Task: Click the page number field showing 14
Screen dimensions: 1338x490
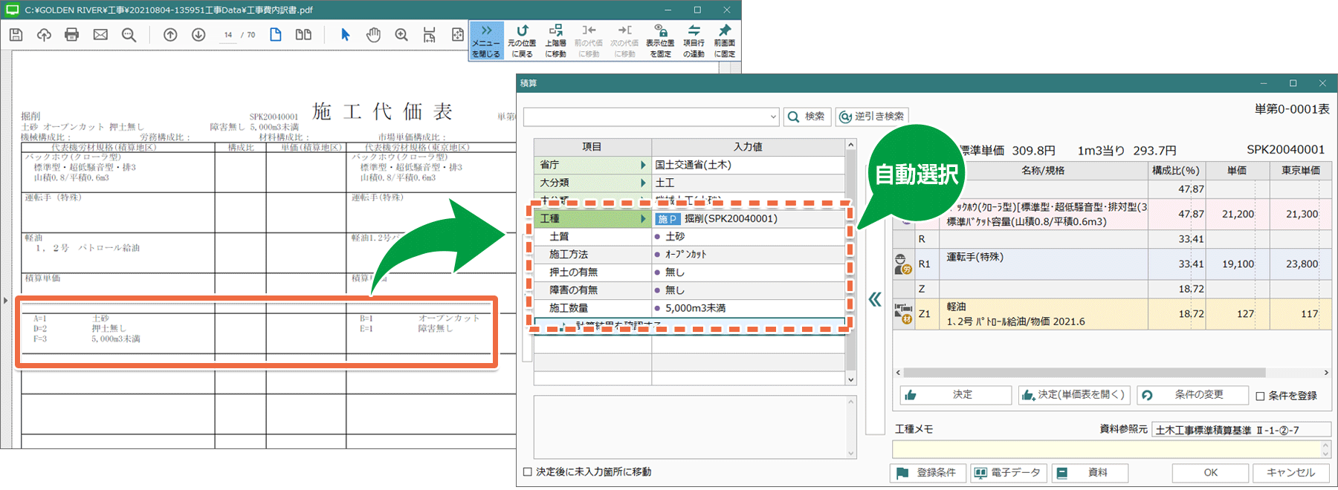Action: [x=228, y=35]
